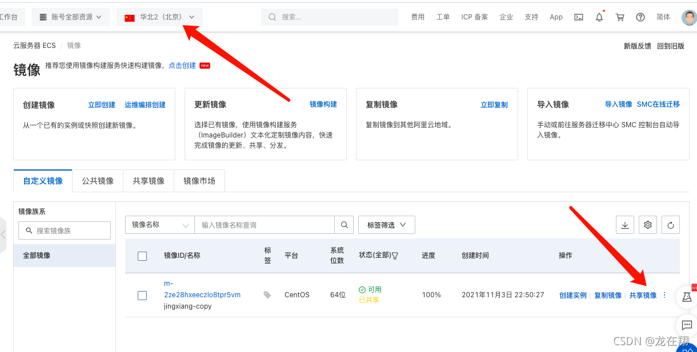This screenshot has height=352, width=697.
Task: Open the help question mark icon
Action: [x=640, y=17]
